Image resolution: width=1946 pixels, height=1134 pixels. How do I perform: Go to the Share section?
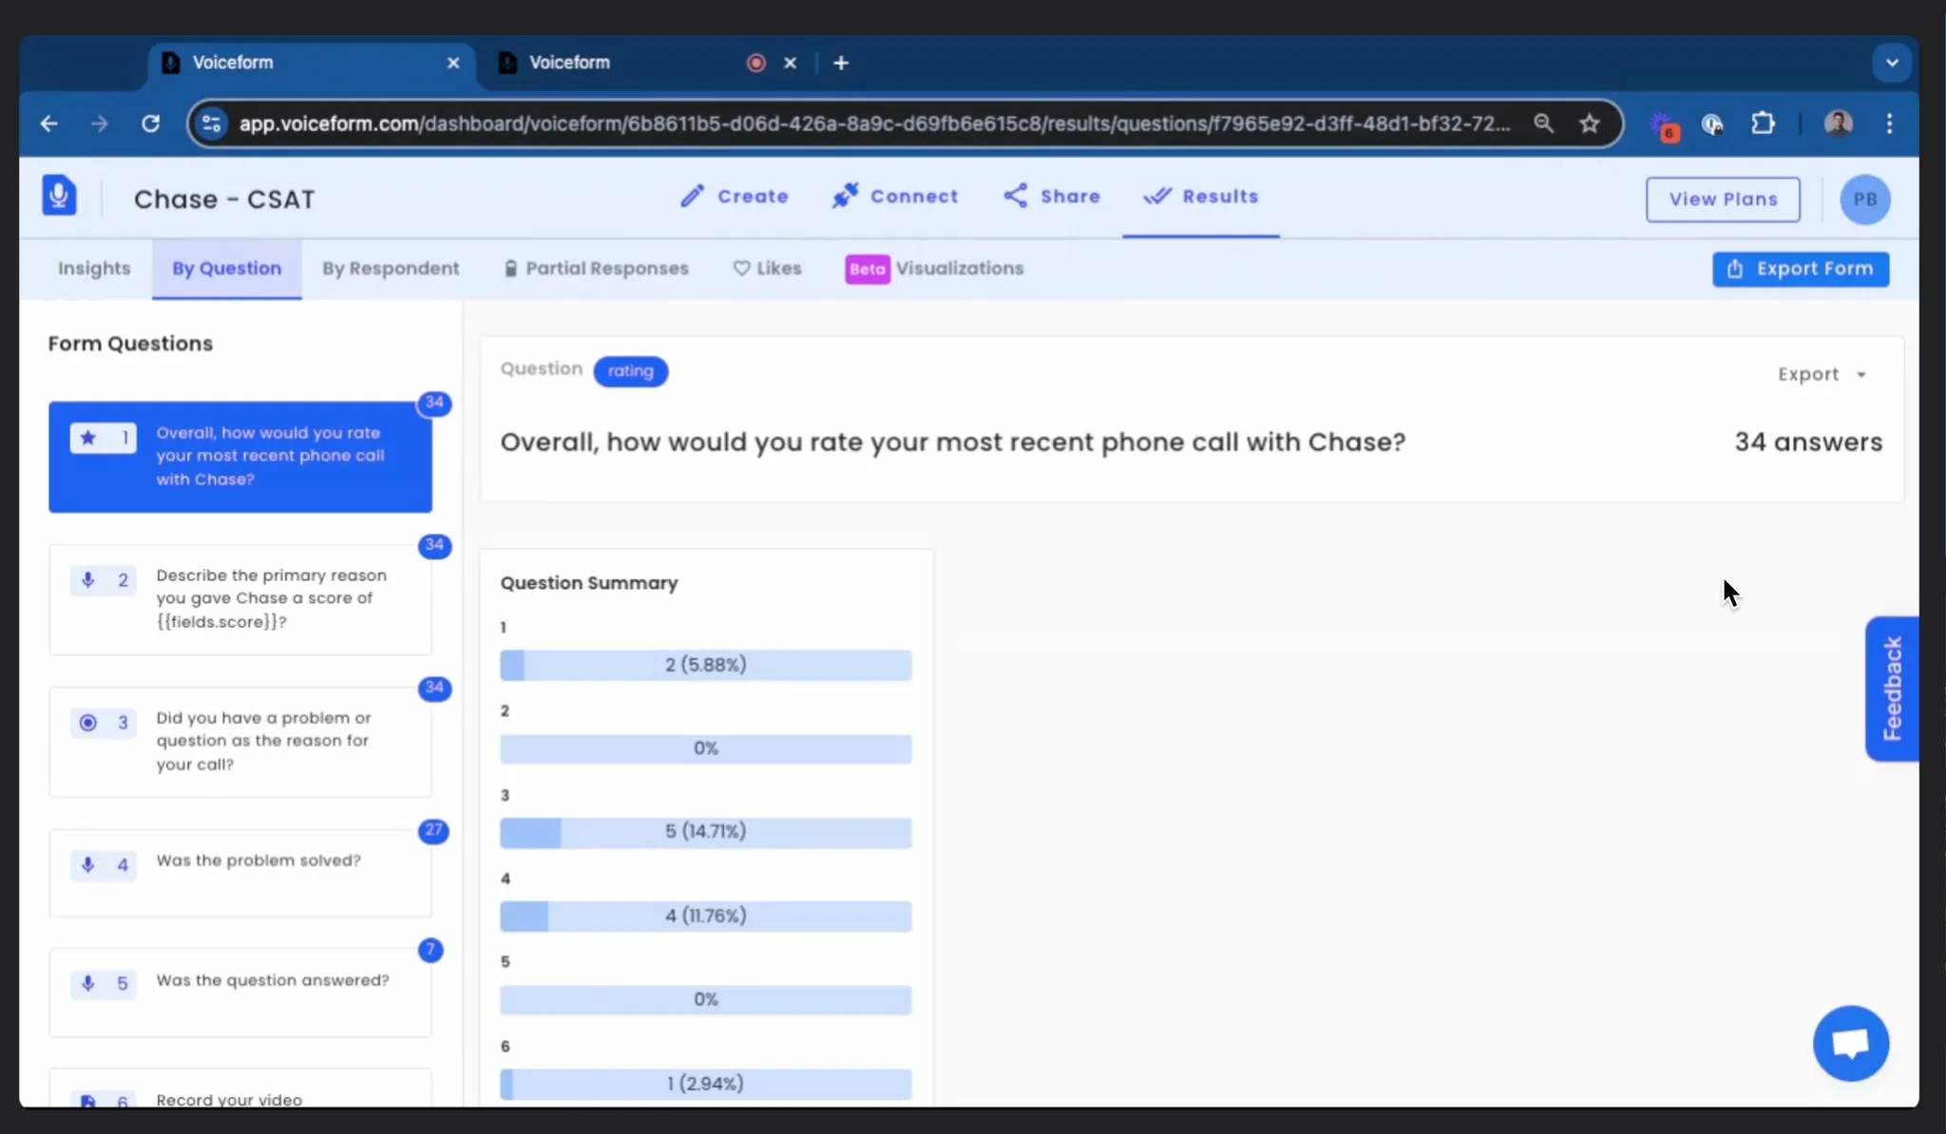pyautogui.click(x=1052, y=197)
